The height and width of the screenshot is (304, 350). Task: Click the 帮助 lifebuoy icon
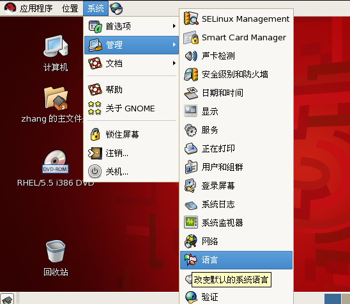pyautogui.click(x=95, y=90)
